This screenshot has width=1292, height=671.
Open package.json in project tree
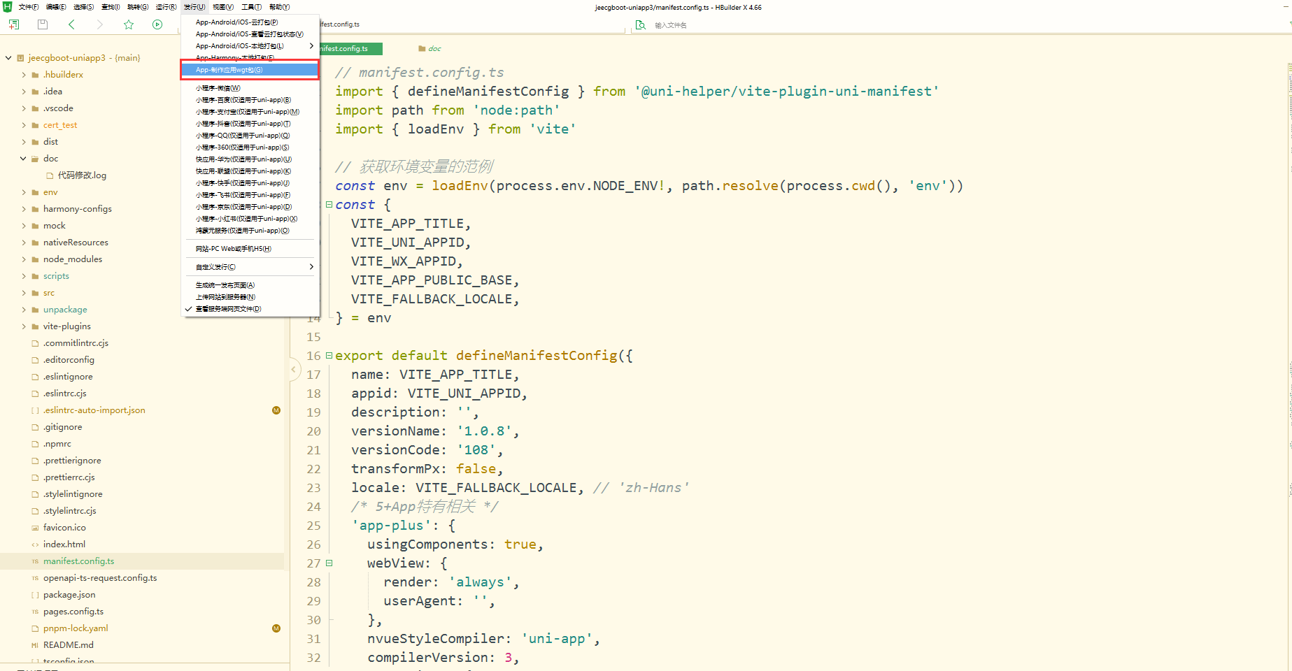click(69, 595)
